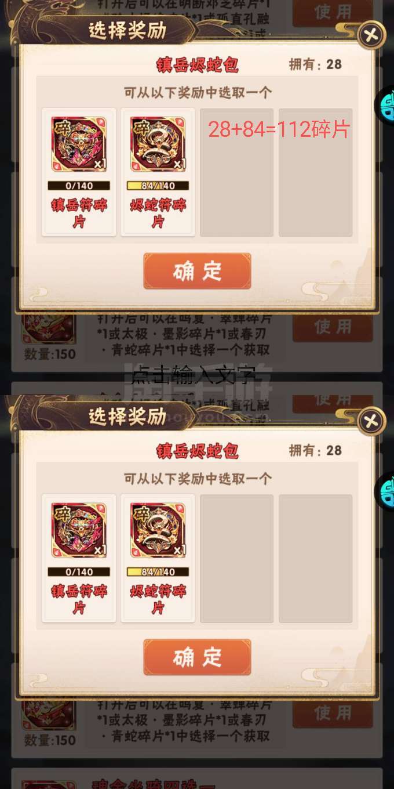Click 使用 button below lower dialog
The height and width of the screenshot is (789, 394).
pyautogui.click(x=333, y=713)
